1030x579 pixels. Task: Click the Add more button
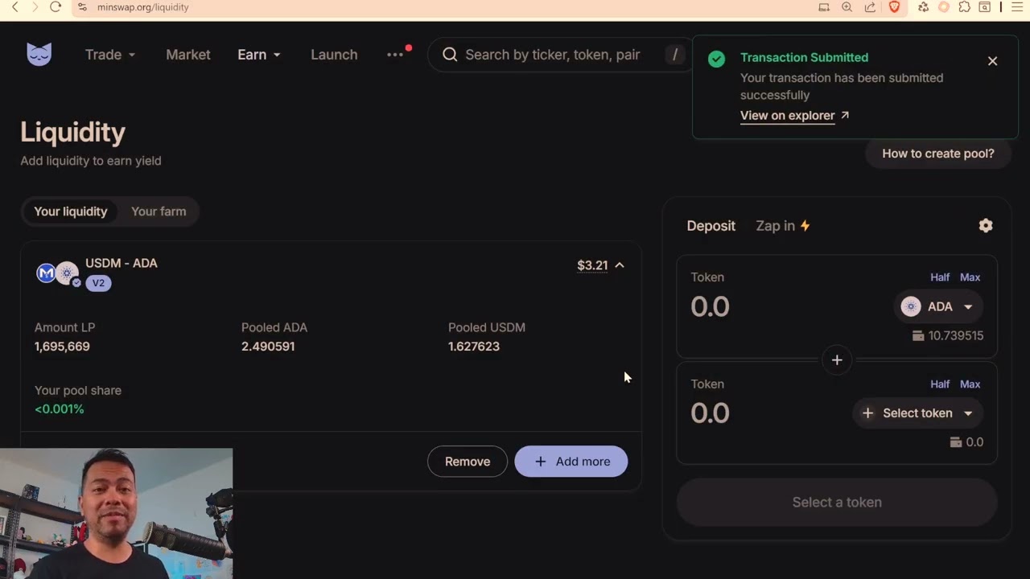(x=571, y=462)
